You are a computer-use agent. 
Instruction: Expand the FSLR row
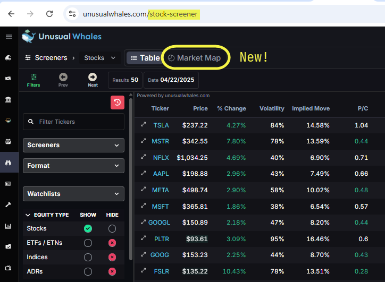coord(144,271)
